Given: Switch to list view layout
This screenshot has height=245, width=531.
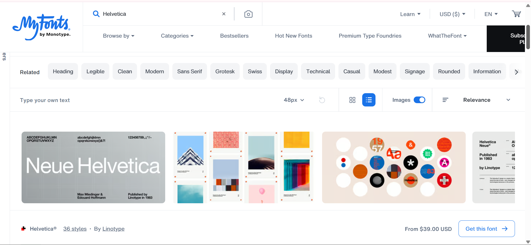Looking at the screenshot, I should (x=369, y=100).
